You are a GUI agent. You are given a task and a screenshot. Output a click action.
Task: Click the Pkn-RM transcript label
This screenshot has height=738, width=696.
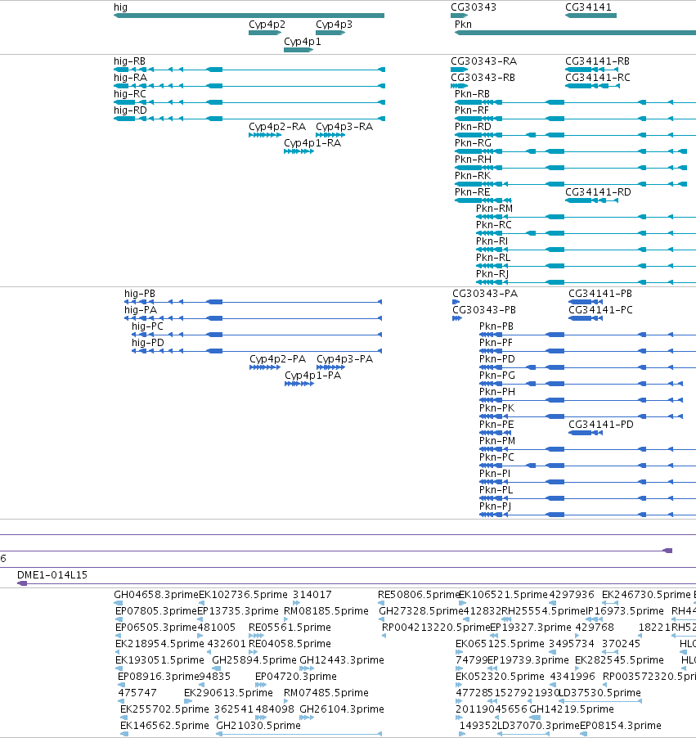click(494, 209)
